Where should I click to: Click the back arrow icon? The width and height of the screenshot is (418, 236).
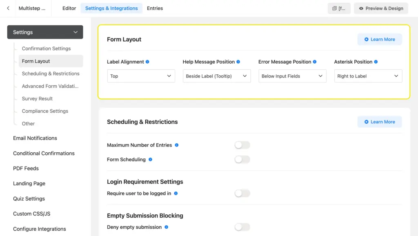tap(8, 8)
